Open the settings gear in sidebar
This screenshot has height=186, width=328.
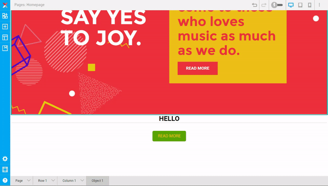[x=5, y=159]
